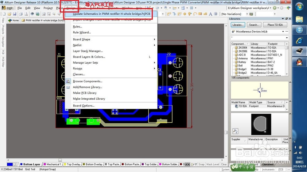
Task: Select the differential pair routing tool
Action: tap(174, 14)
